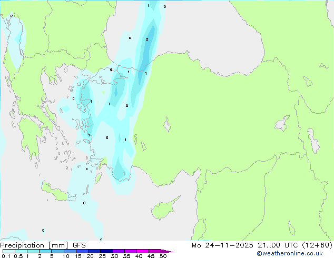This screenshot has height=258, width=334.
Task: Click the '40' legend scale label
Action: tap(139, 256)
